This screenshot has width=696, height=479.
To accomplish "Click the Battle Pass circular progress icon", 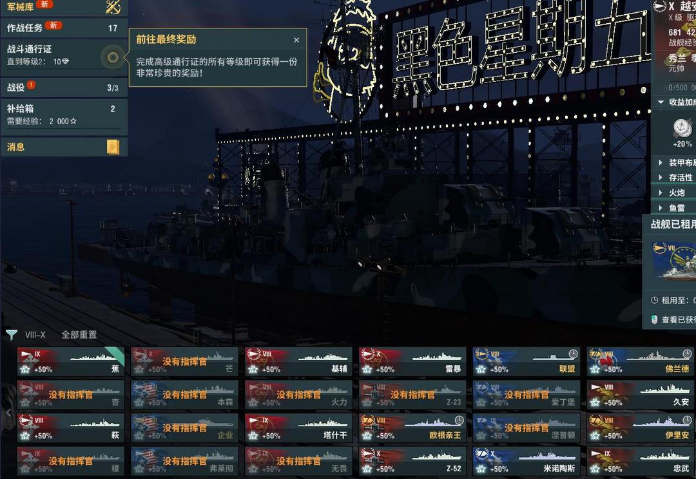I will (113, 57).
